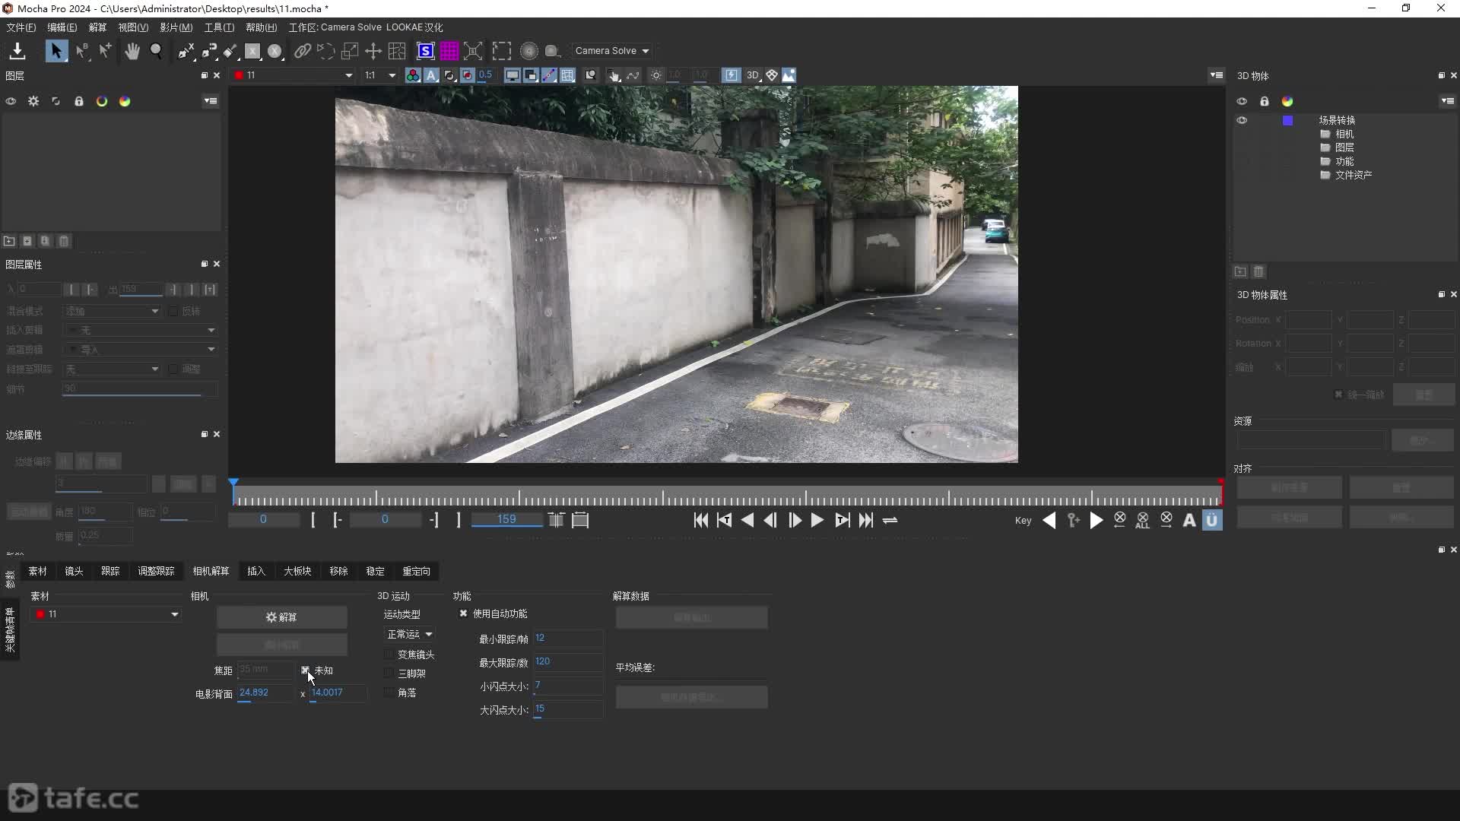The height and width of the screenshot is (821, 1460).
Task: Select the Zoom magnifier tool
Action: click(156, 51)
